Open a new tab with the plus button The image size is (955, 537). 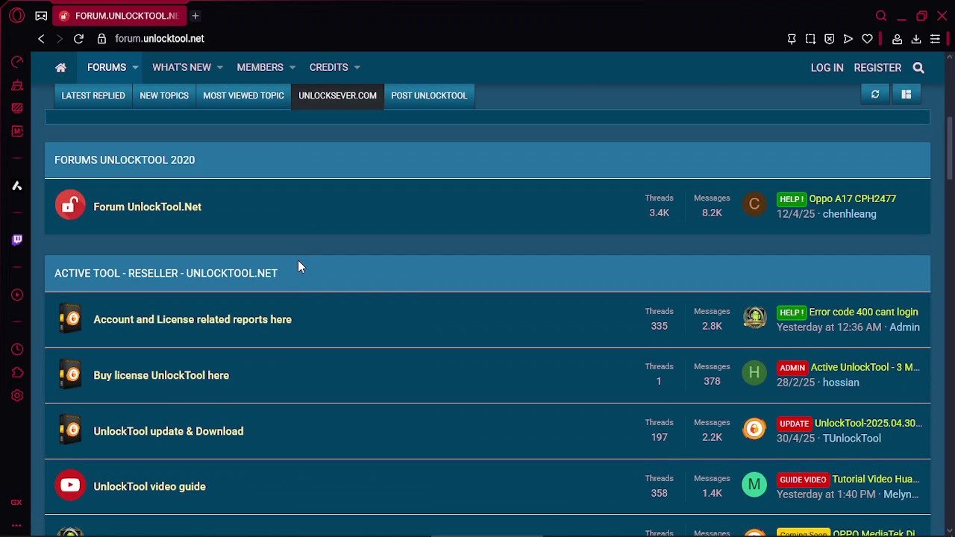[195, 16]
